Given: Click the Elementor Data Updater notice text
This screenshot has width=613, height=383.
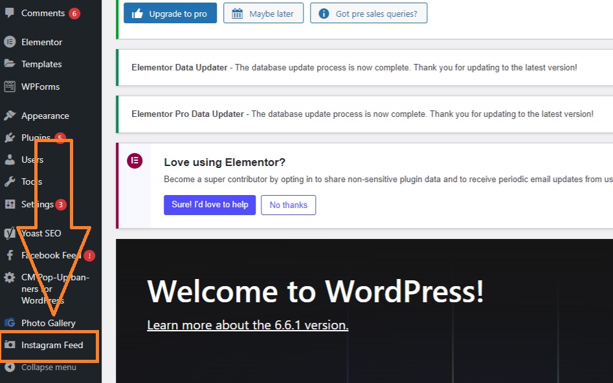Looking at the screenshot, I should (354, 67).
